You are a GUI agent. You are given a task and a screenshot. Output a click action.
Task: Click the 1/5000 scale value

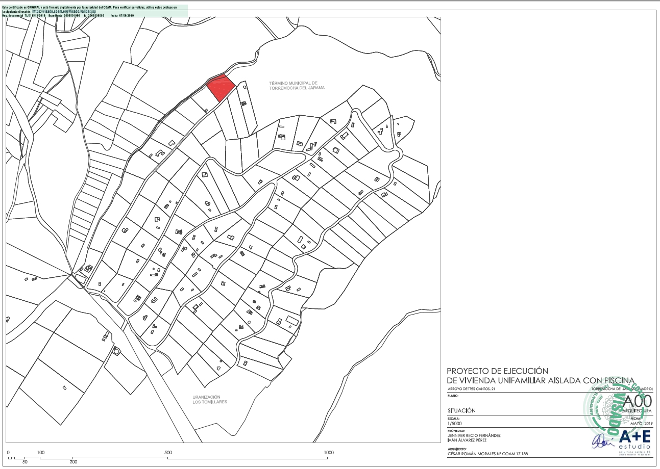tap(454, 423)
